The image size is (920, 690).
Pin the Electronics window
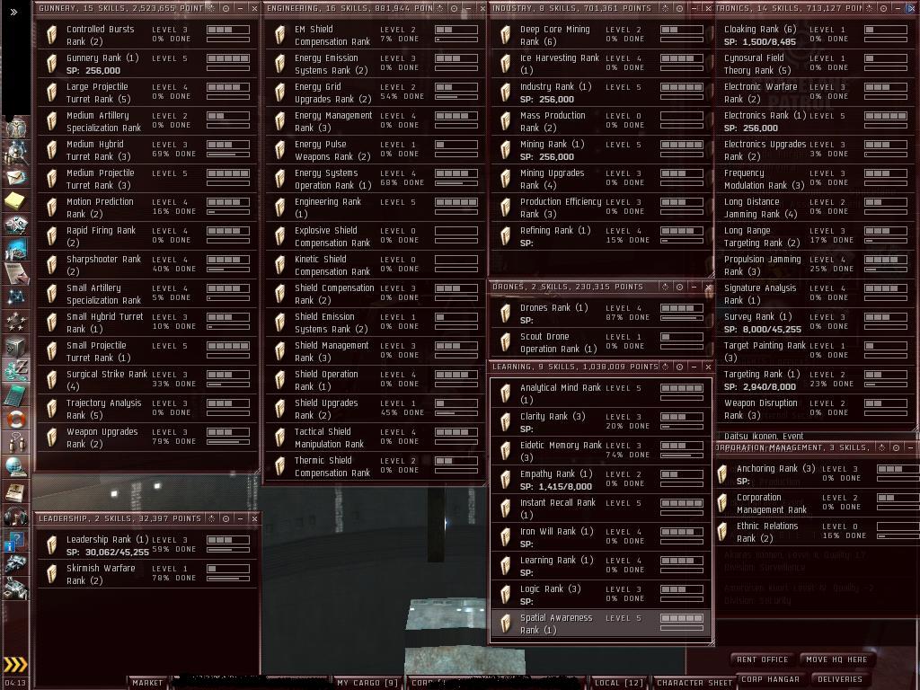click(870, 8)
